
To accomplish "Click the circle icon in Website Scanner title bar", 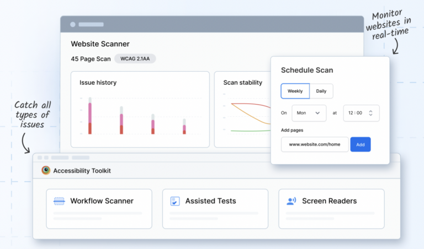I will [72, 24].
